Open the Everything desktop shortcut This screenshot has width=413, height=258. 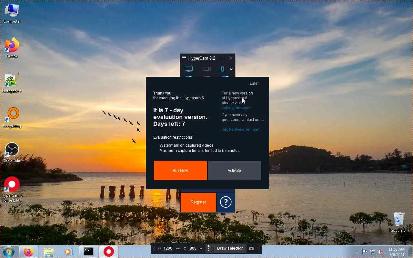[x=12, y=118]
